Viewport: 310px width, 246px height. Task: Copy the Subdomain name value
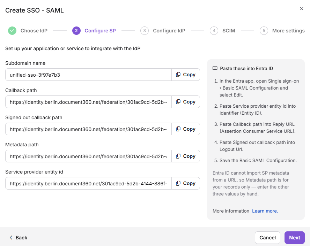186,75
